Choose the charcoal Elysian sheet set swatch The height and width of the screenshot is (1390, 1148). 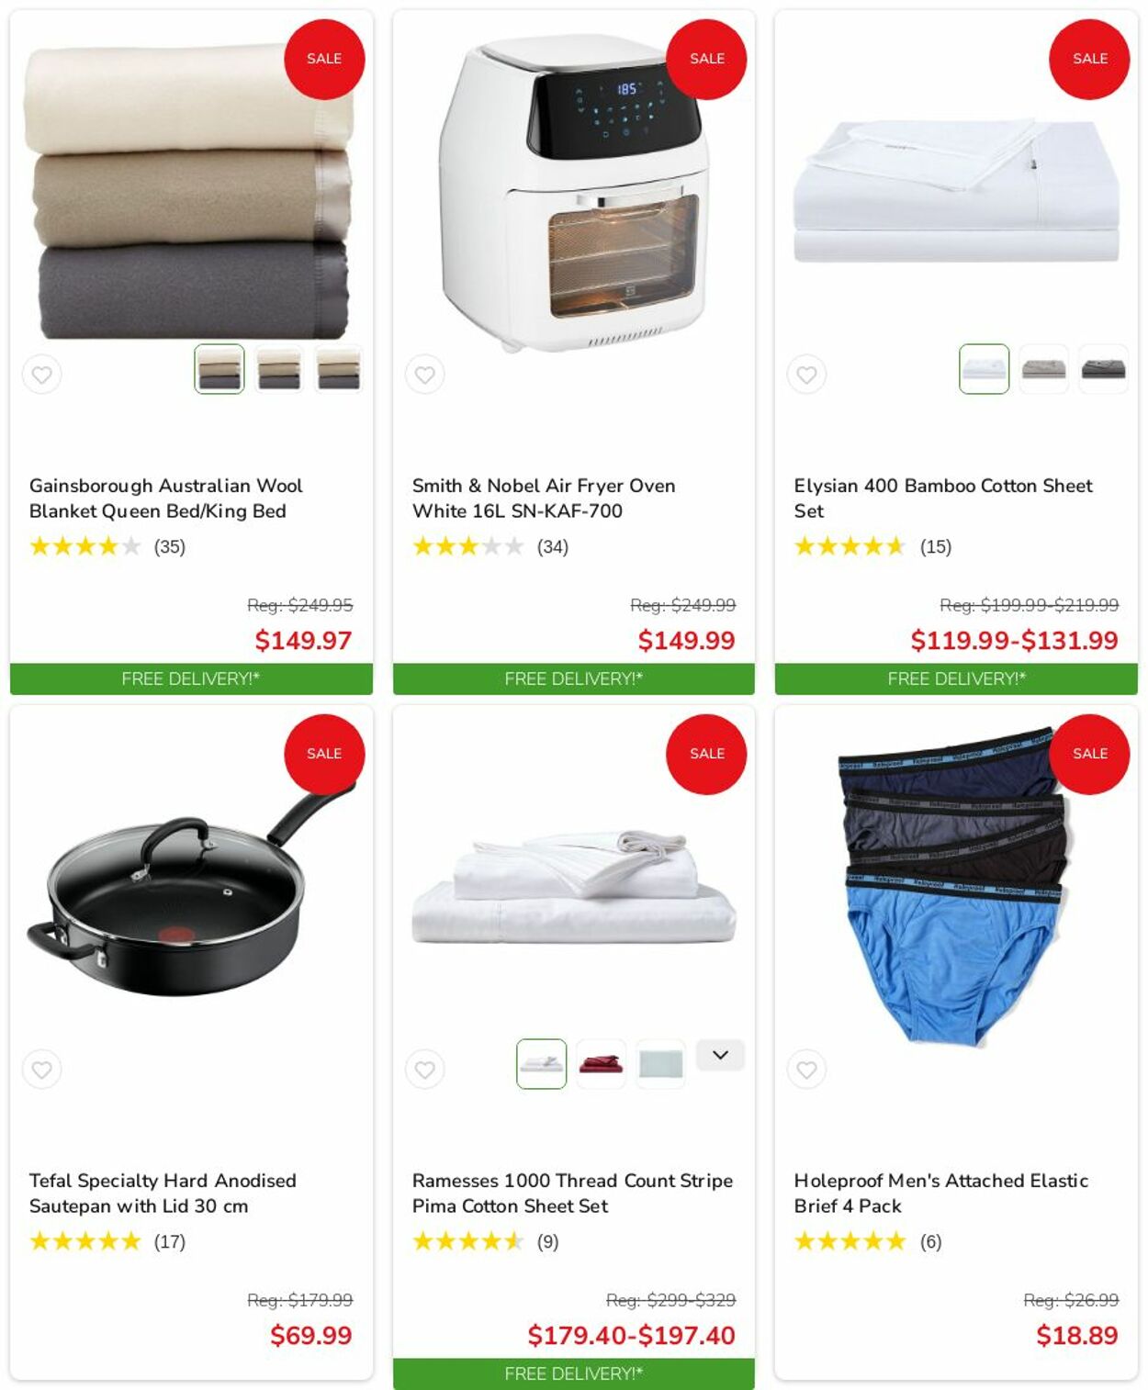click(1103, 369)
